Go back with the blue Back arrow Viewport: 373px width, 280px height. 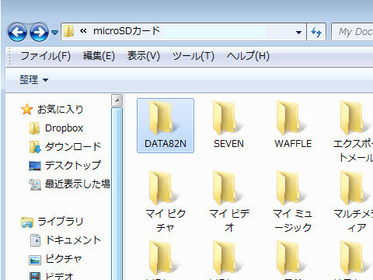[17, 32]
